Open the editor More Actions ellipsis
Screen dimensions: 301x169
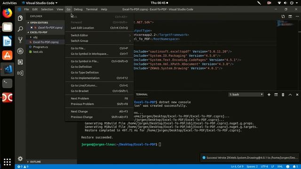click(x=297, y=16)
